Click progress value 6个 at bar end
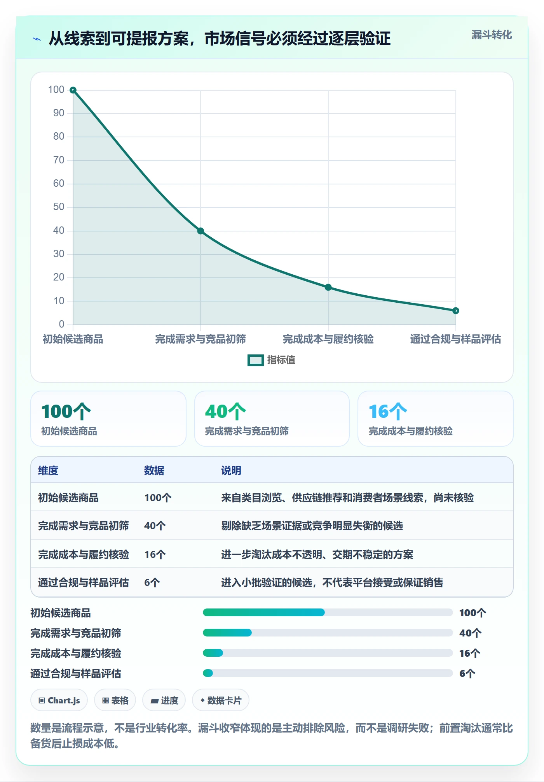Screen dimensions: 544x782 pyautogui.click(x=467, y=674)
